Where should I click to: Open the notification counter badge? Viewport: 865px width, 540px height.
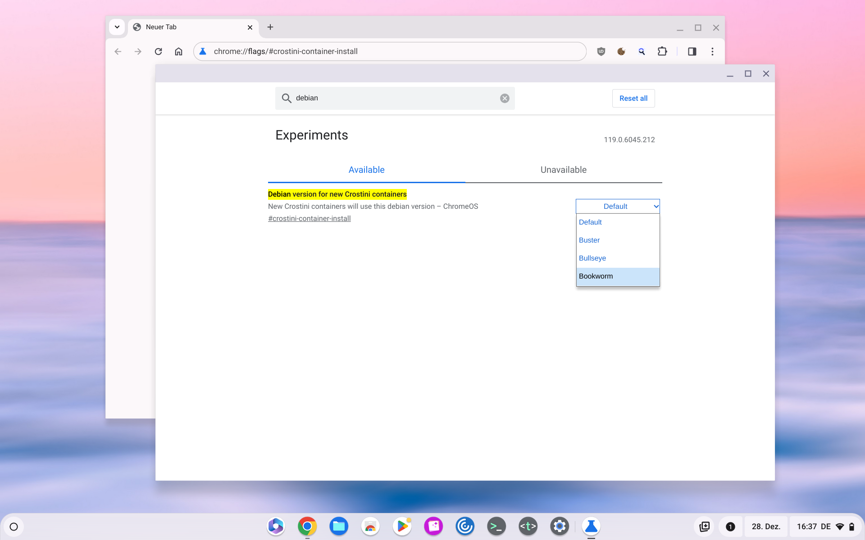[730, 526]
